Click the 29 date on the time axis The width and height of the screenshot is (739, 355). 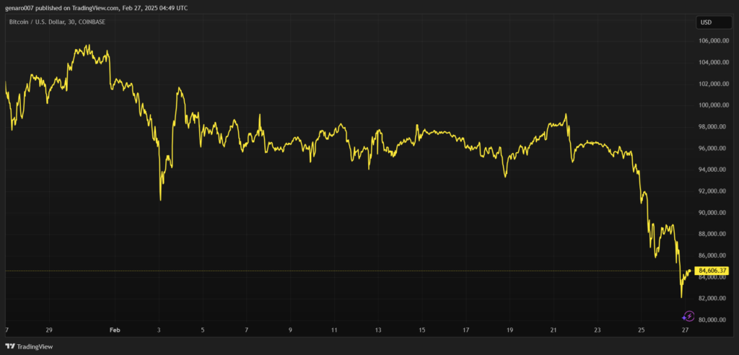tap(49, 330)
